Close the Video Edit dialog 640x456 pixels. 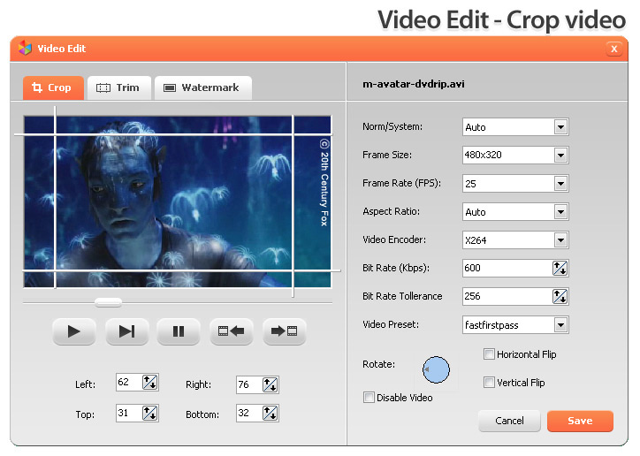pos(613,49)
